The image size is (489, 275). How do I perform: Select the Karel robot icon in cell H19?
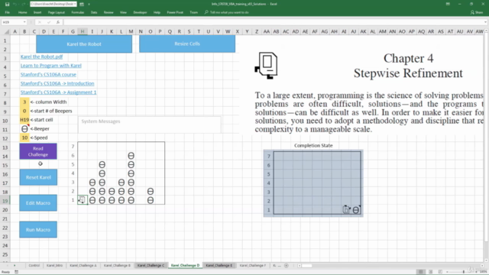83,200
